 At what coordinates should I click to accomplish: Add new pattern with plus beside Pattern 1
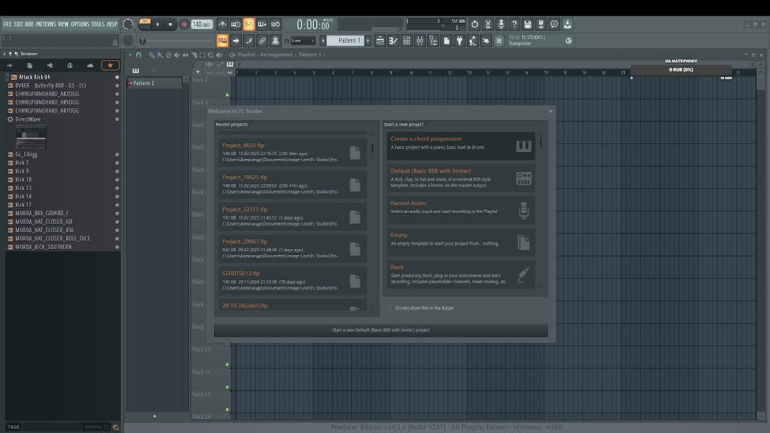(368, 40)
